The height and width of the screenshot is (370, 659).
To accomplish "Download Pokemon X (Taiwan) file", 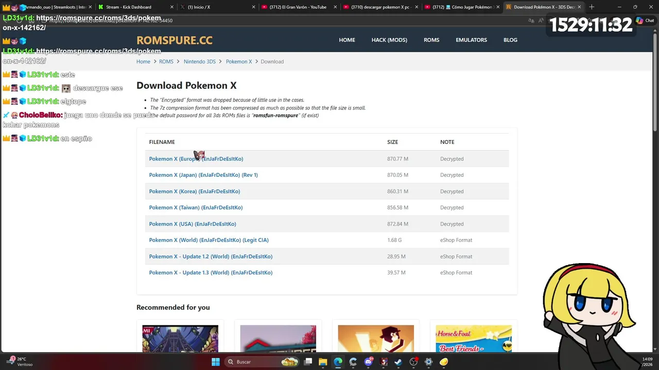I will tap(196, 208).
